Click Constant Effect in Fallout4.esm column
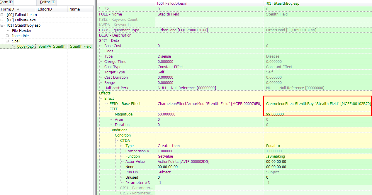 coord(171,67)
